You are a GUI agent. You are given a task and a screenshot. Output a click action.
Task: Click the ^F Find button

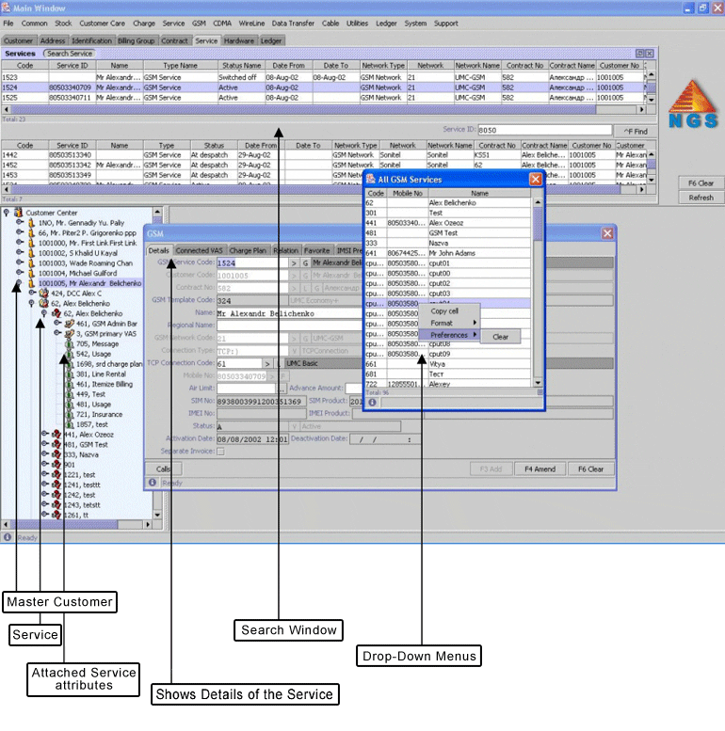click(636, 132)
